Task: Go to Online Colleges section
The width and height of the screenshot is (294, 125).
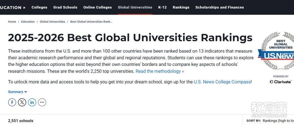Action: (97, 7)
